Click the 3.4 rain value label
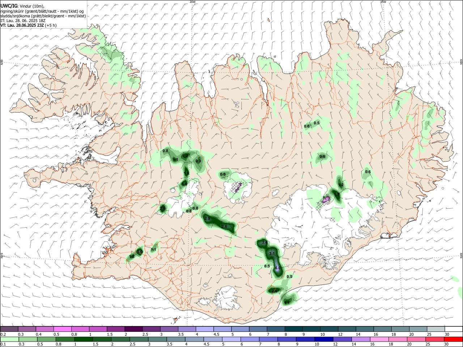Image resolution: width=463 pixels, height=347 pixels. pos(265,242)
